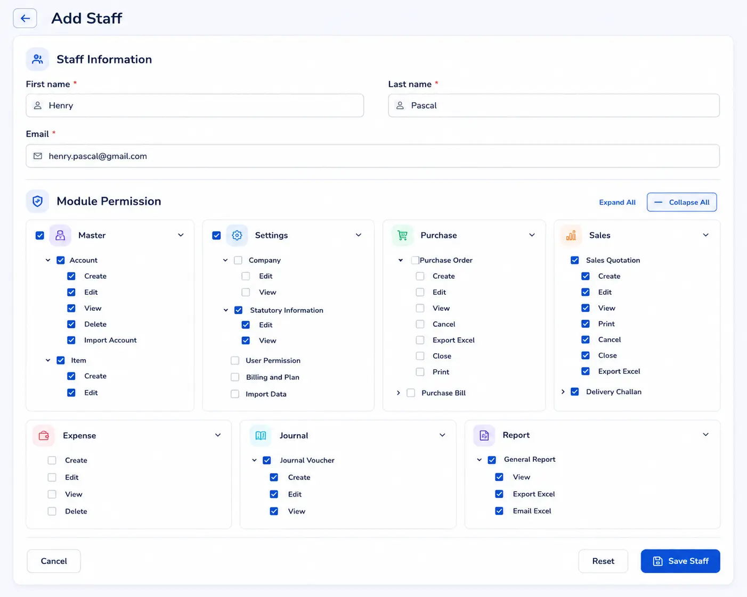
Task: Click the Master module icon
Action: click(60, 235)
